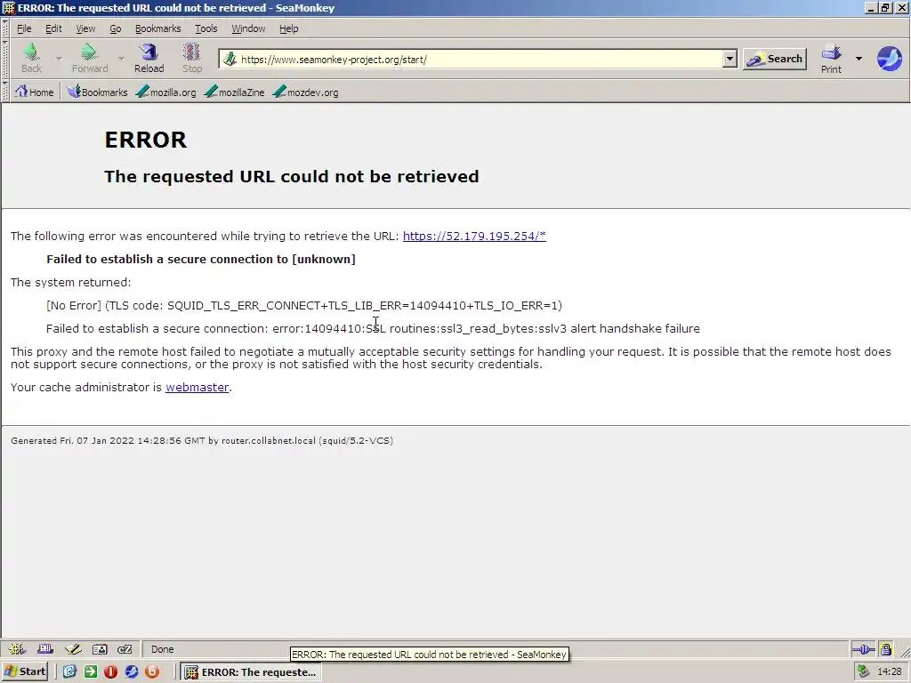Expand the URL bar history dropdown
The image size is (911, 683).
click(x=730, y=59)
